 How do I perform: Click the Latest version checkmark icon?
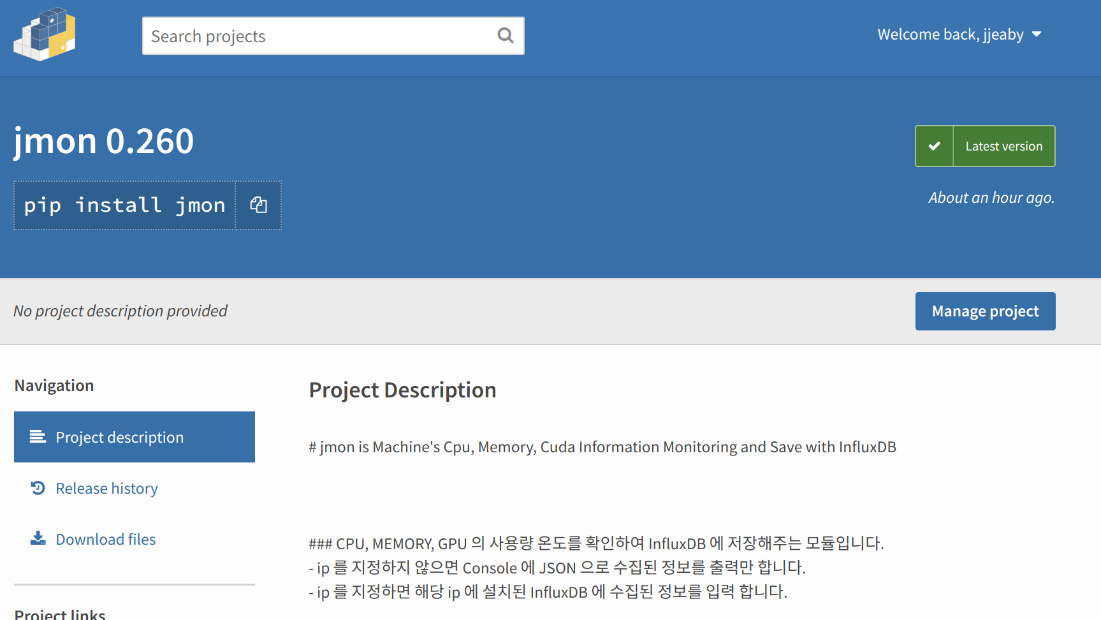click(935, 146)
